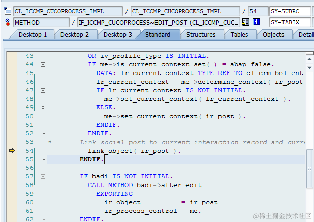Click 'ir_process_control' on line 61
This screenshot has width=314, height=222.
tap(141, 211)
